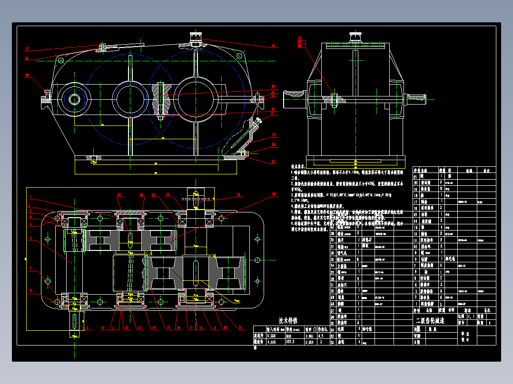Click the right shaft end in side view
This screenshot has height=384, width=513.
[x=416, y=99]
